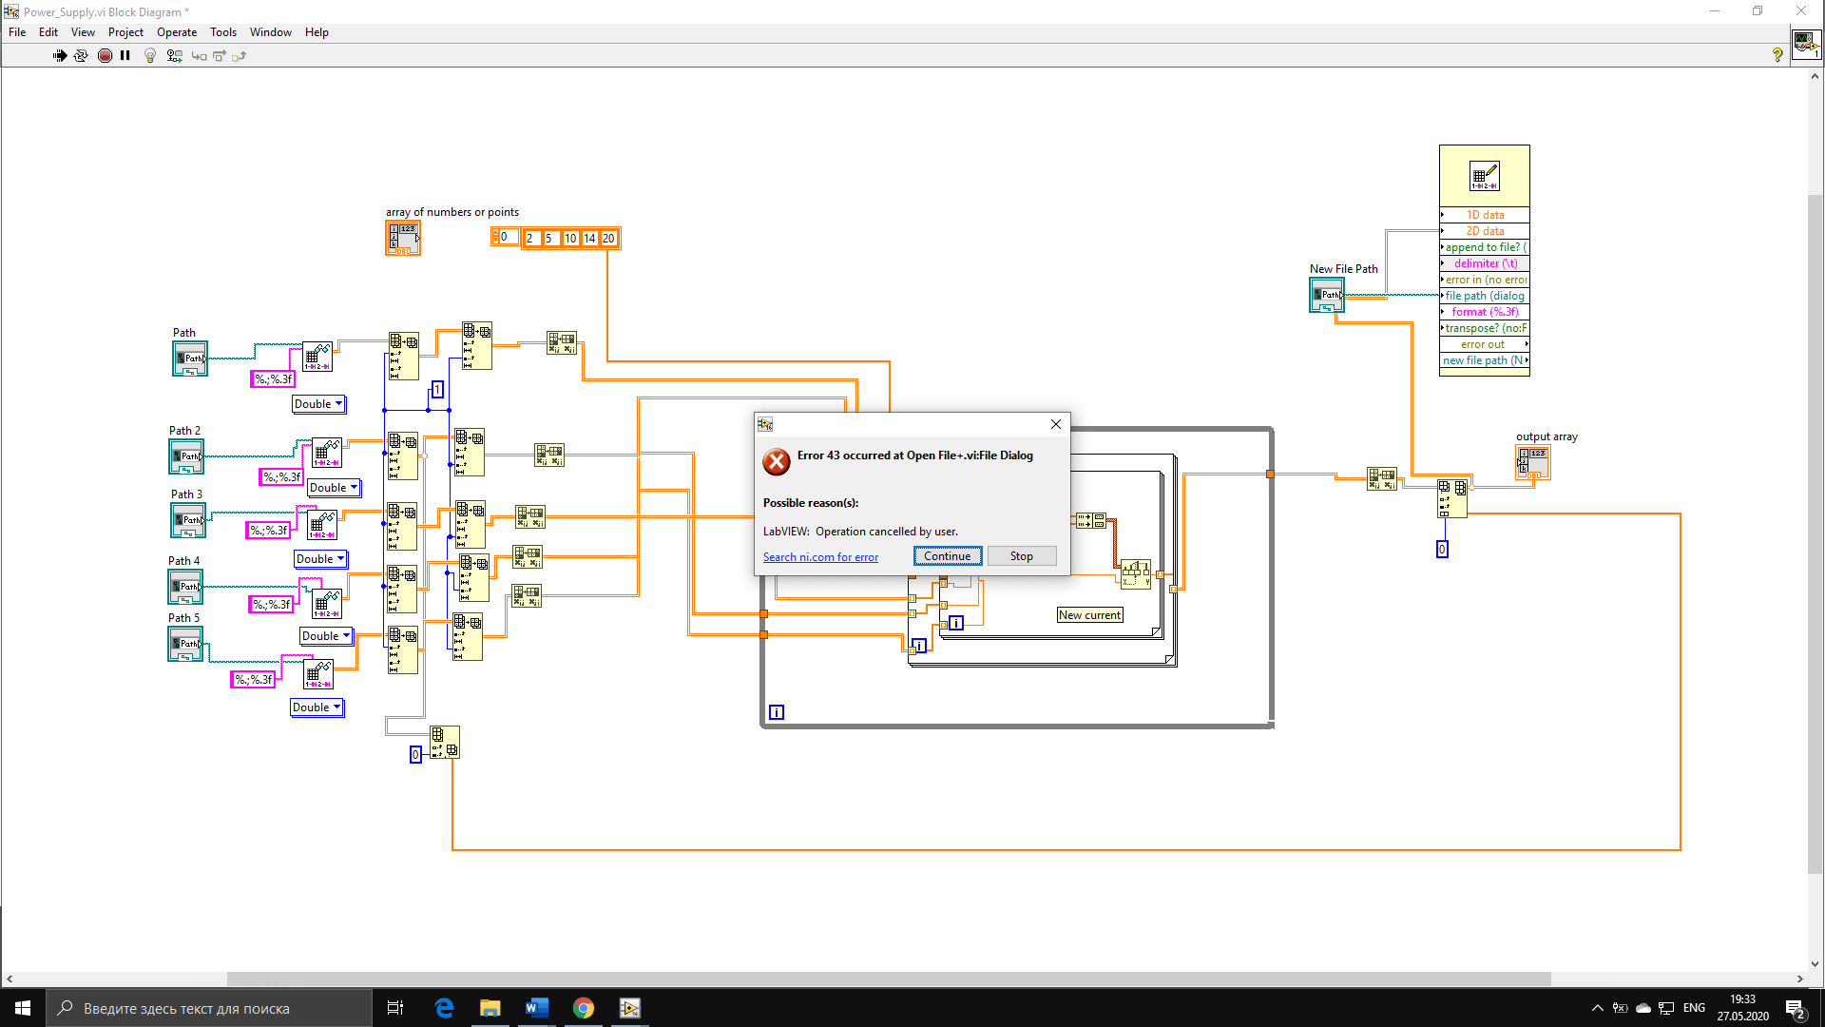Open the bottommost Double type dropdown
The image size is (1825, 1027).
coord(317,707)
